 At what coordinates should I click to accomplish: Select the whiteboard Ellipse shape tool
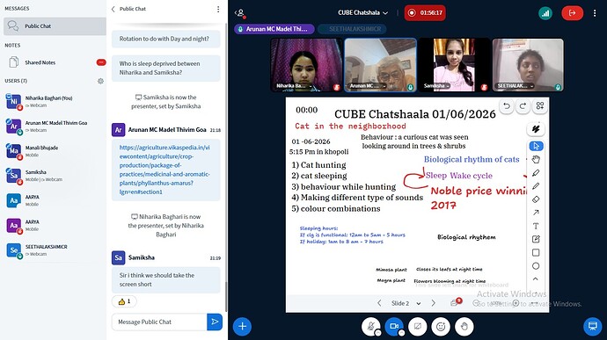point(536,266)
